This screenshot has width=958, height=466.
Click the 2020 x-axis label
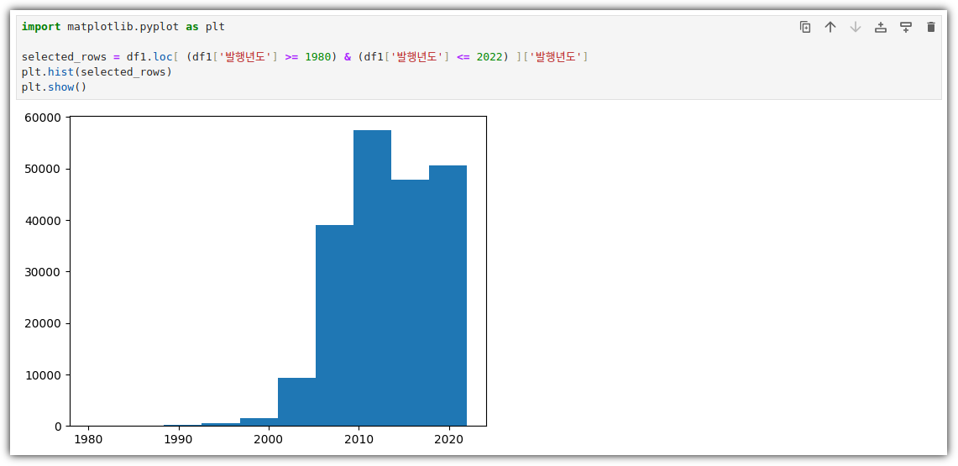click(x=449, y=438)
